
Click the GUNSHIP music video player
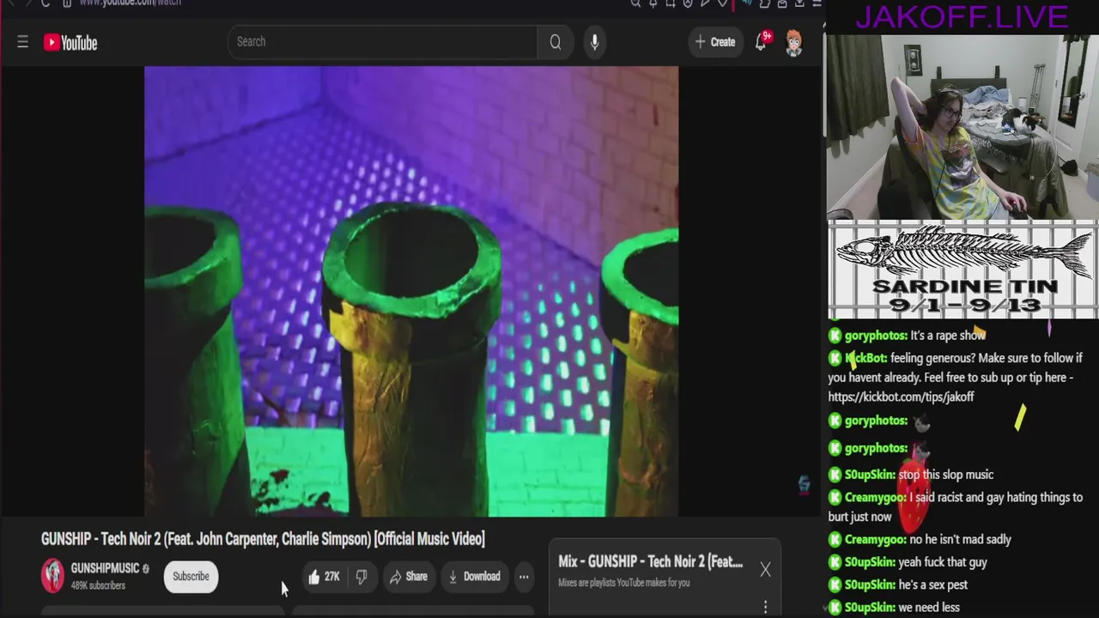coord(411,292)
